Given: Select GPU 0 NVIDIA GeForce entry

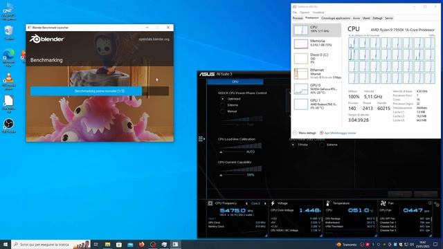Looking at the screenshot, I should click(317, 89).
